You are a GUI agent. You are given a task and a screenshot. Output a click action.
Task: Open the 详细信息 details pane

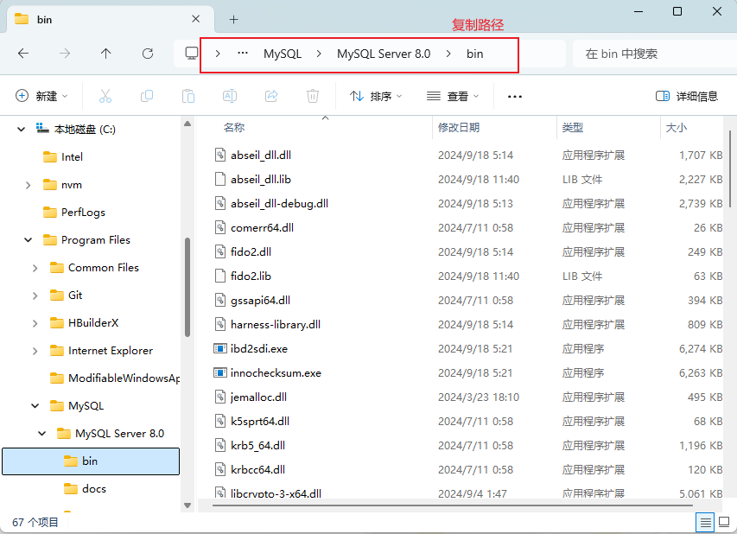pos(689,96)
